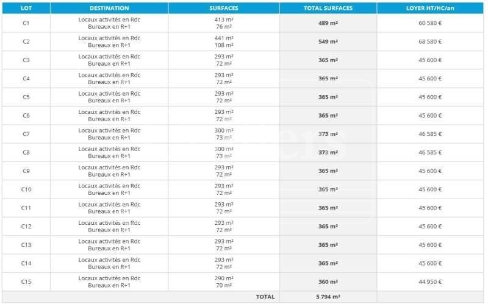
Task: Select the 360 m² total surface cell
Action: 328,282
